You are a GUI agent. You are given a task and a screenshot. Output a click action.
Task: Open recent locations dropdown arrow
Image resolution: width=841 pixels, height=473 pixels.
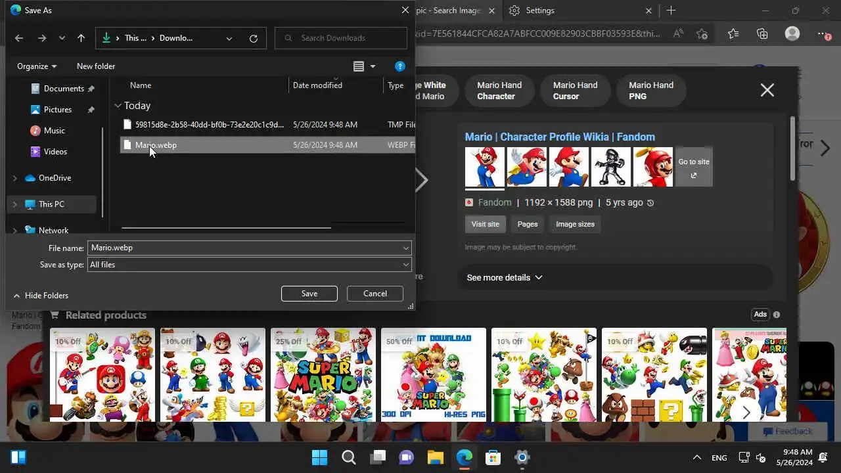(62, 38)
